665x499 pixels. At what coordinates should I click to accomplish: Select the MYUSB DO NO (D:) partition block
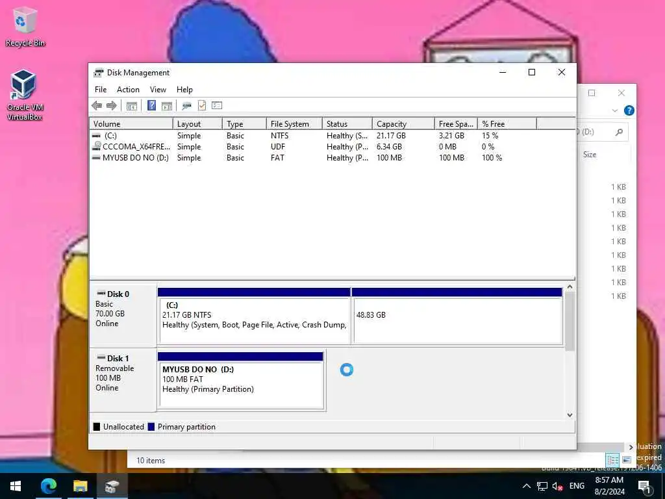[240, 381]
